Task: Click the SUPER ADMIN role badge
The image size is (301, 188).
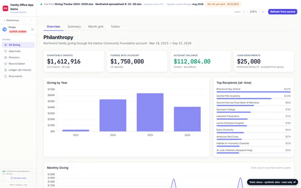Action: [18, 31]
